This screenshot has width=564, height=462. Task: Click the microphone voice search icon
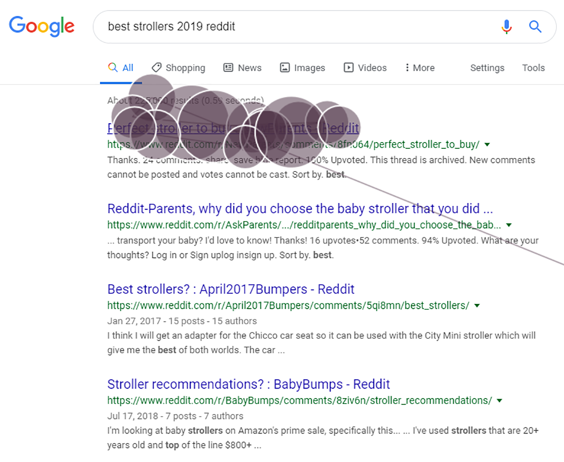coord(506,27)
